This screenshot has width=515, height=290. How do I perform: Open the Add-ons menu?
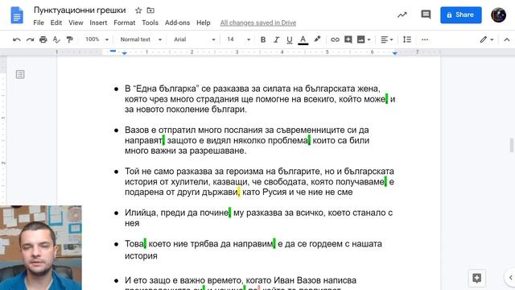(177, 23)
